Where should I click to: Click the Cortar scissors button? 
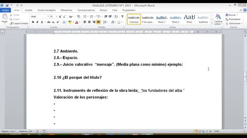coord(15,15)
